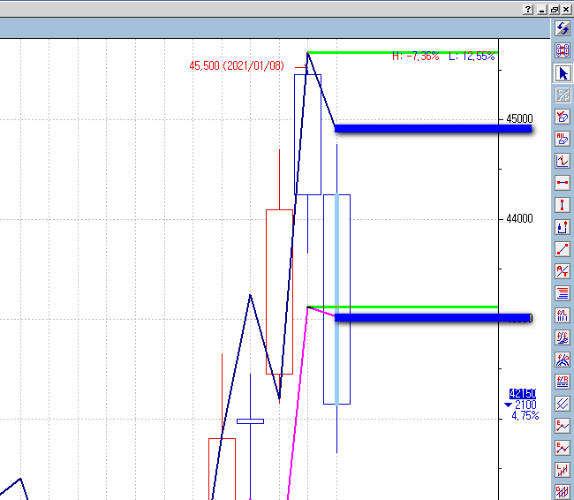The width and height of the screenshot is (574, 500).
Task: Select the A/T text annotation tool
Action: coord(563,271)
